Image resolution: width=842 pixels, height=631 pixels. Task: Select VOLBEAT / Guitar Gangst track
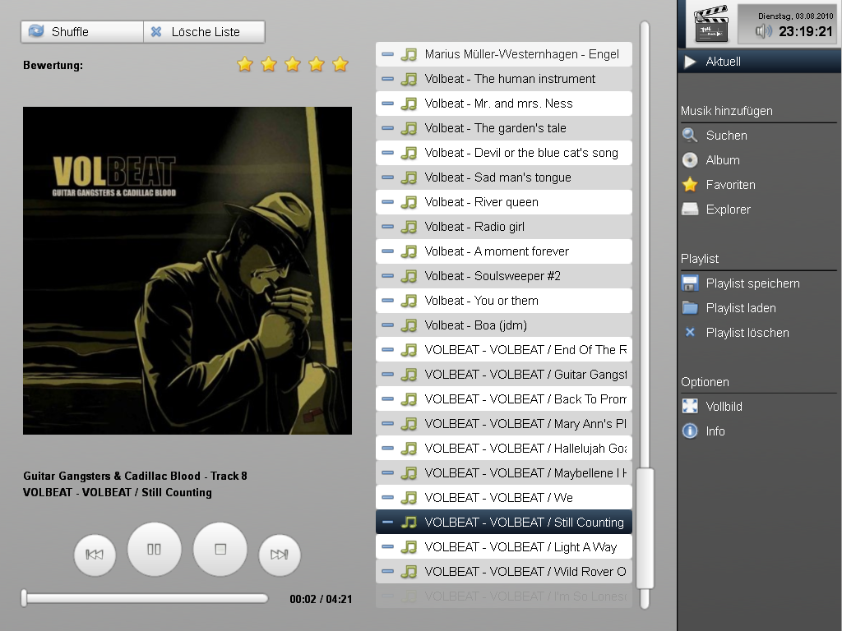pyautogui.click(x=504, y=375)
